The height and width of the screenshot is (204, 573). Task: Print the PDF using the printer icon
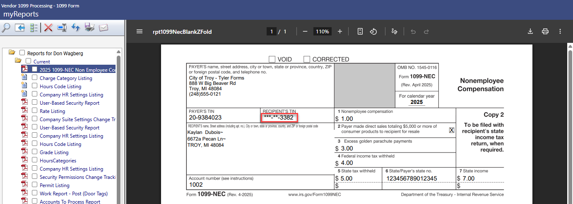click(545, 32)
